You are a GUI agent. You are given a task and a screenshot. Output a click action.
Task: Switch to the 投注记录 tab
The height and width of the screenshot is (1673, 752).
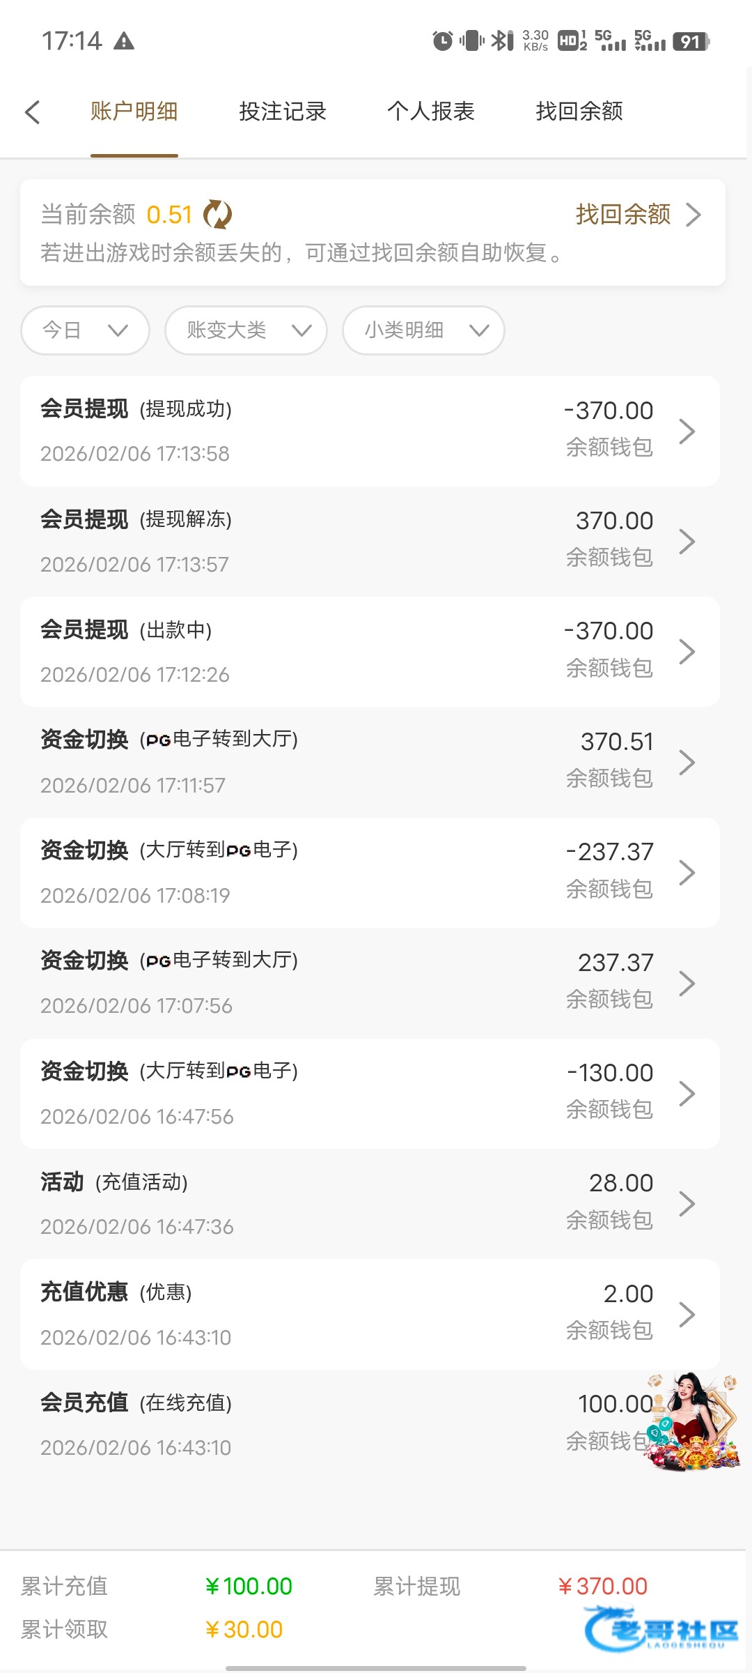pyautogui.click(x=283, y=112)
